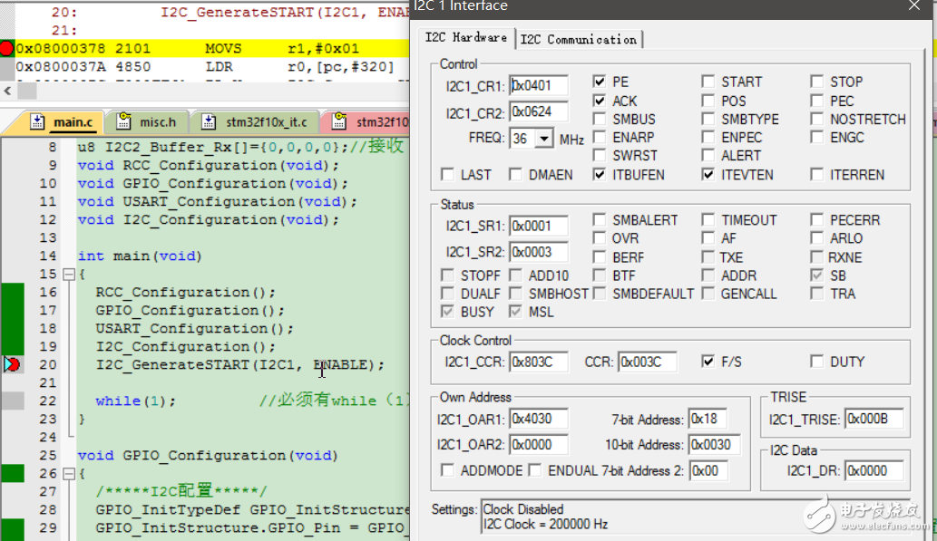Enable the ENPEC checkbox
This screenshot has height=541, width=937.
708,138
